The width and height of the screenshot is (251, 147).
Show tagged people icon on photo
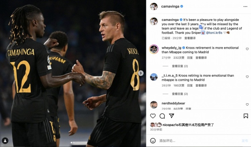pos(5,141)
